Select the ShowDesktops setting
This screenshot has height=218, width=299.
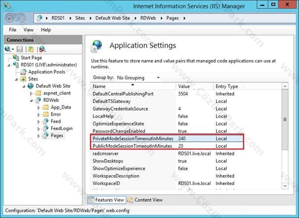(x=167, y=161)
